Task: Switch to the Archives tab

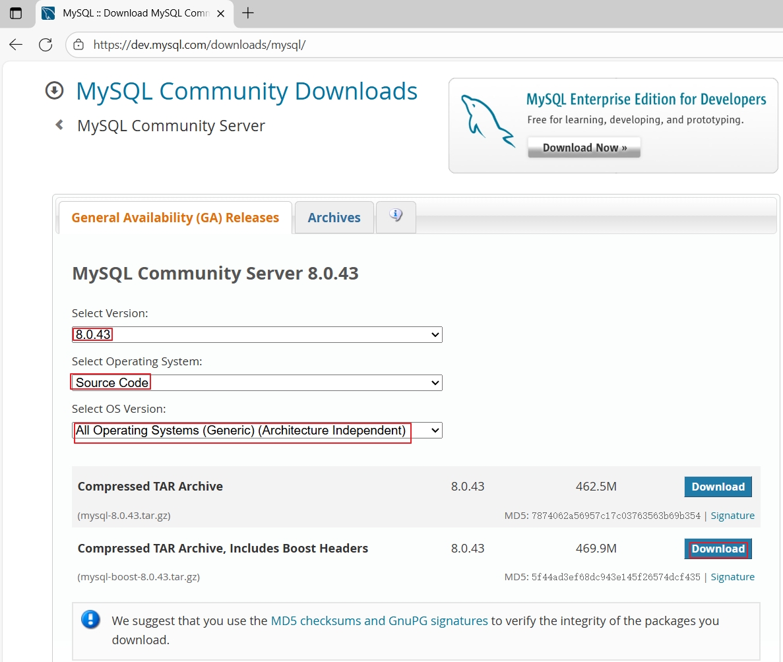Action: pos(334,218)
